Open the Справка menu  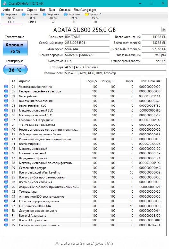point(64,10)
